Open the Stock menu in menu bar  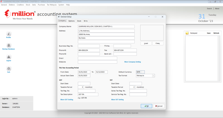point(28,5)
